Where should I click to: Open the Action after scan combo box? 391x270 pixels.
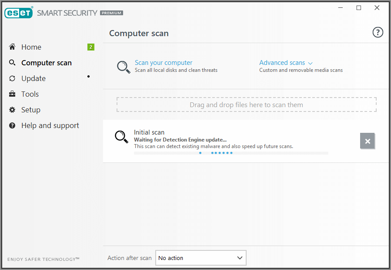(x=201, y=258)
